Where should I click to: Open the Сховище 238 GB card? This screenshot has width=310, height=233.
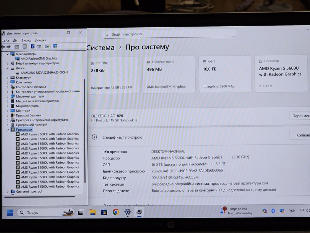click(x=113, y=75)
